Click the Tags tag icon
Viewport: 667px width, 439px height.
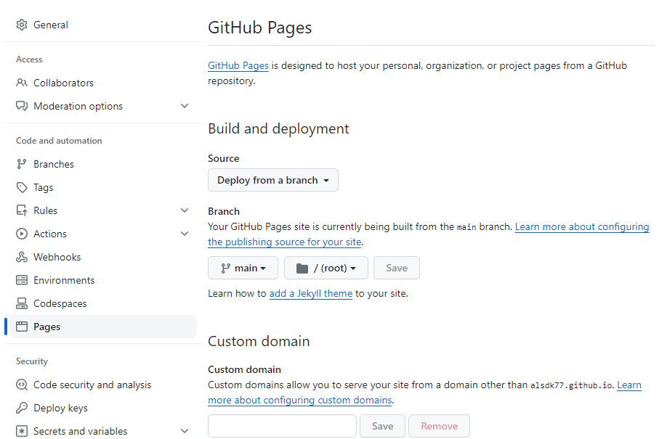coord(22,187)
